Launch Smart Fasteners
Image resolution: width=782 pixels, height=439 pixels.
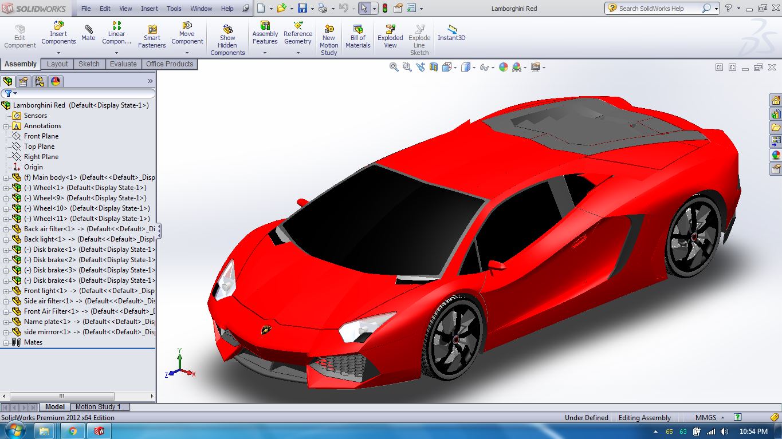pos(152,37)
